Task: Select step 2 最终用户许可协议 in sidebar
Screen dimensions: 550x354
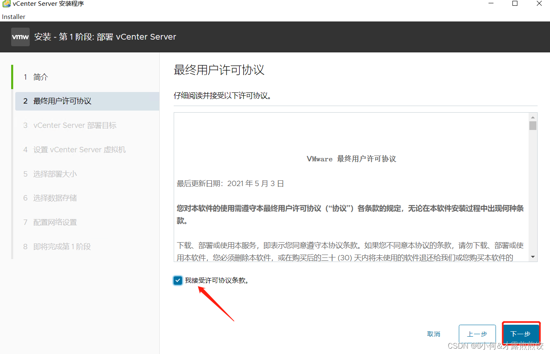Action: coord(87,101)
